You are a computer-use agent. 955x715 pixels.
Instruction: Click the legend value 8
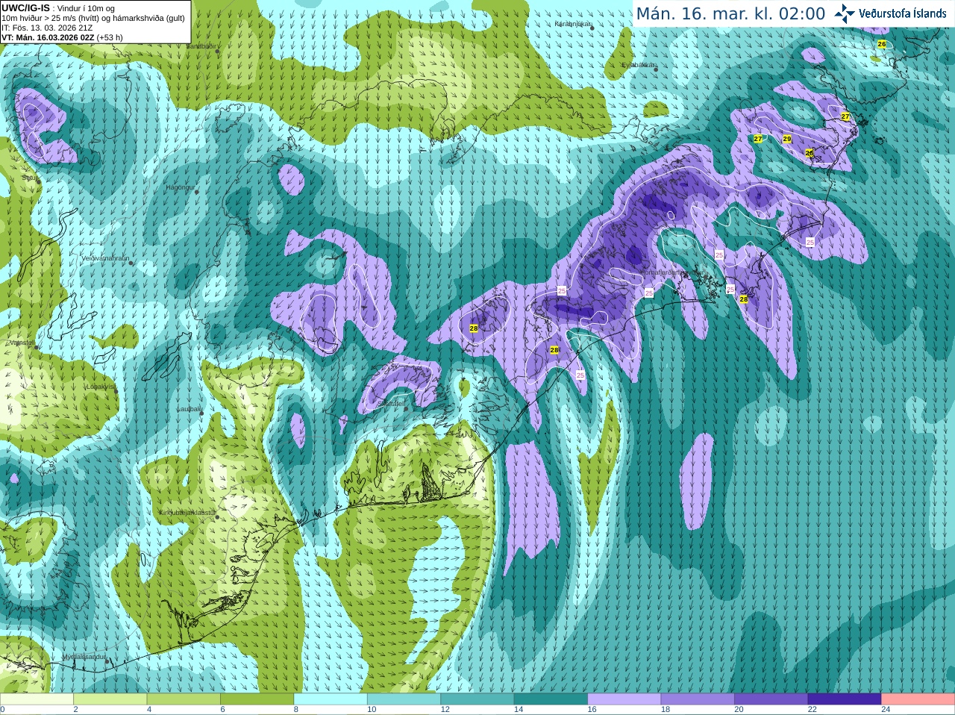(x=296, y=710)
